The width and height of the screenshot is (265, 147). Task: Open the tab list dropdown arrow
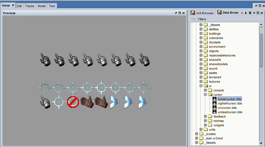250,13
